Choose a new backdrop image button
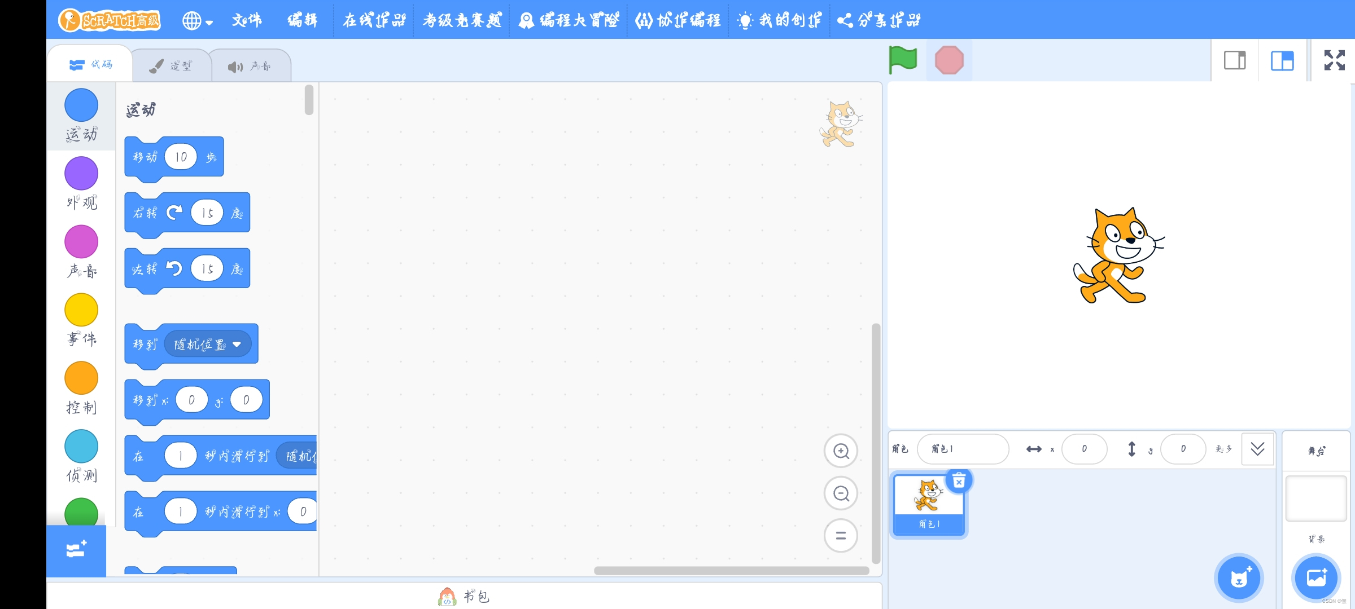This screenshot has width=1355, height=609. coord(1316,578)
